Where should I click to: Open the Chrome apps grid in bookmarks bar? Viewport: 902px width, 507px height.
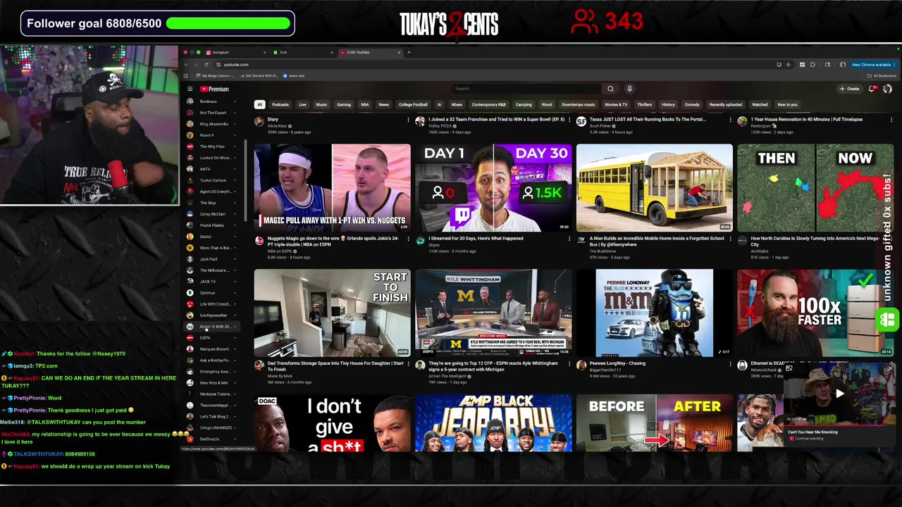(186, 75)
